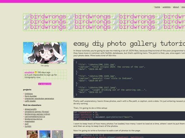Open character wardrobe generator link
The width and height of the screenshot is (185, 138).
[x=39, y=98]
